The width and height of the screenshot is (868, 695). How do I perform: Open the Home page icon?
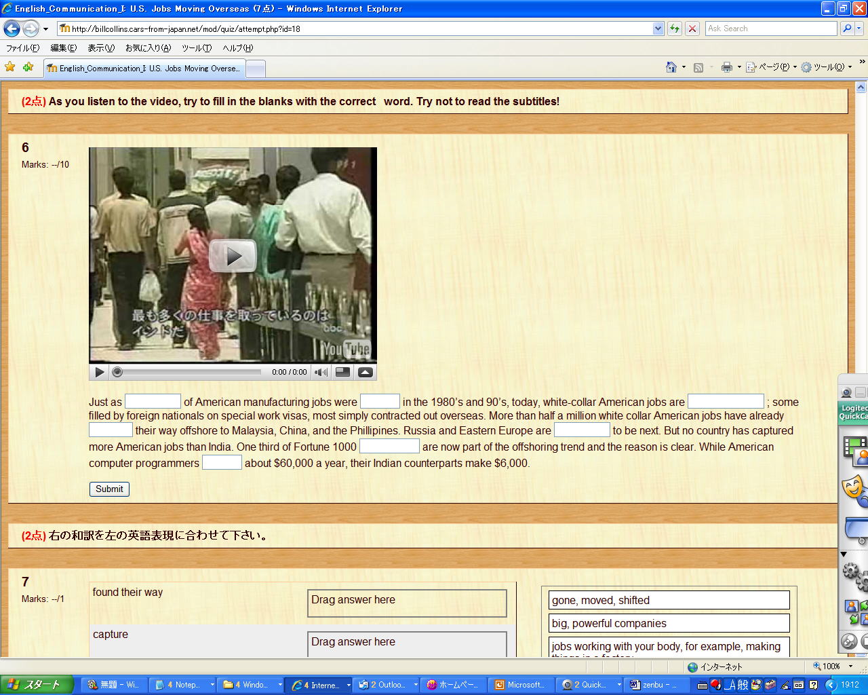point(671,67)
